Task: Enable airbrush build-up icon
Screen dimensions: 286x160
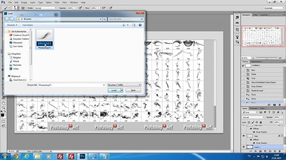Action: click(x=104, y=8)
